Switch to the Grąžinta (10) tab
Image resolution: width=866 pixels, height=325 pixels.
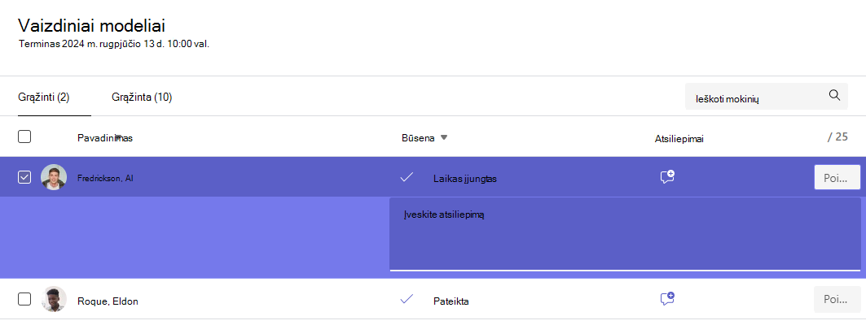(x=142, y=97)
